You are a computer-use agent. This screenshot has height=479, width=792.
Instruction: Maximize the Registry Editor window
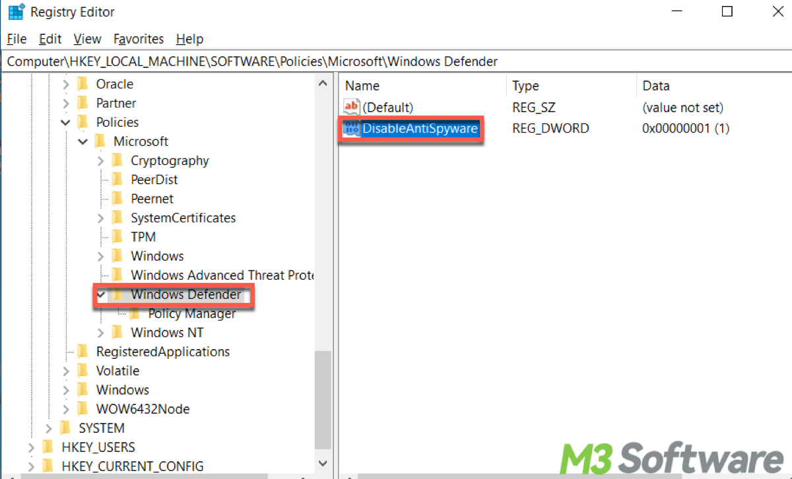tap(727, 11)
